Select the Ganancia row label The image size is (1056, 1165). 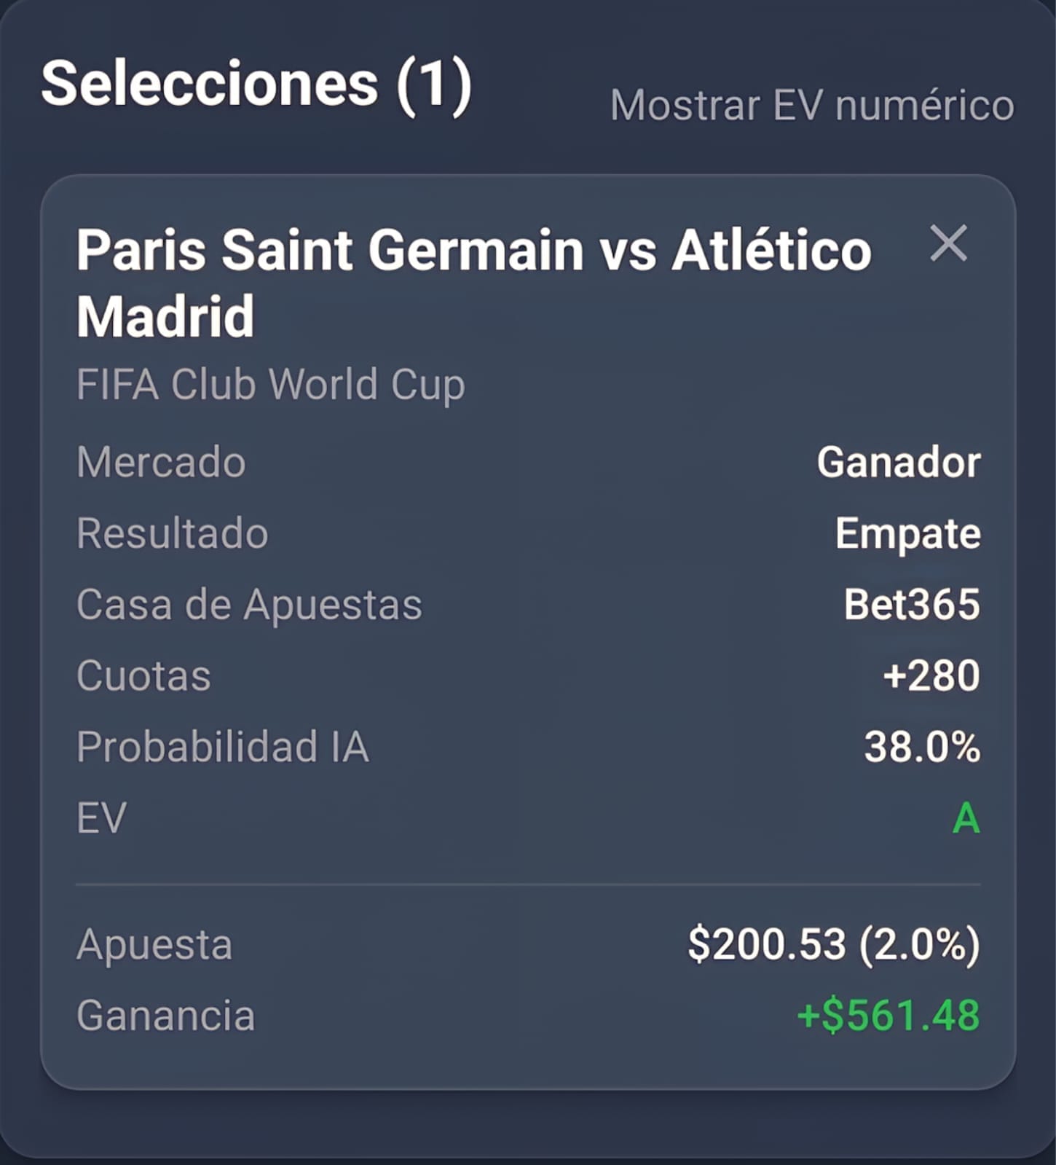(165, 1016)
